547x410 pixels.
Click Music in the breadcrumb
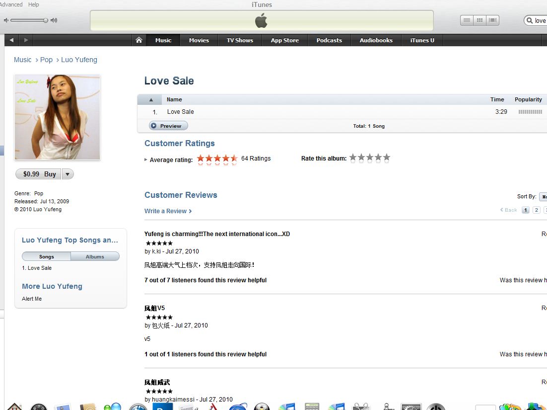click(x=22, y=60)
